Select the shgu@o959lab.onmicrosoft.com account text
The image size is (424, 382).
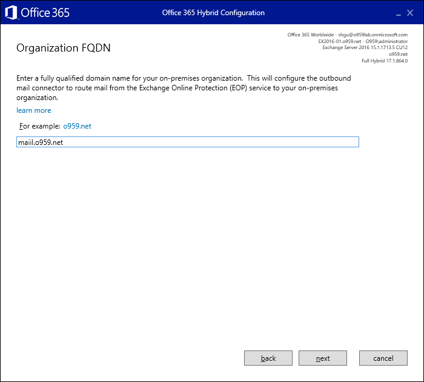pos(373,35)
